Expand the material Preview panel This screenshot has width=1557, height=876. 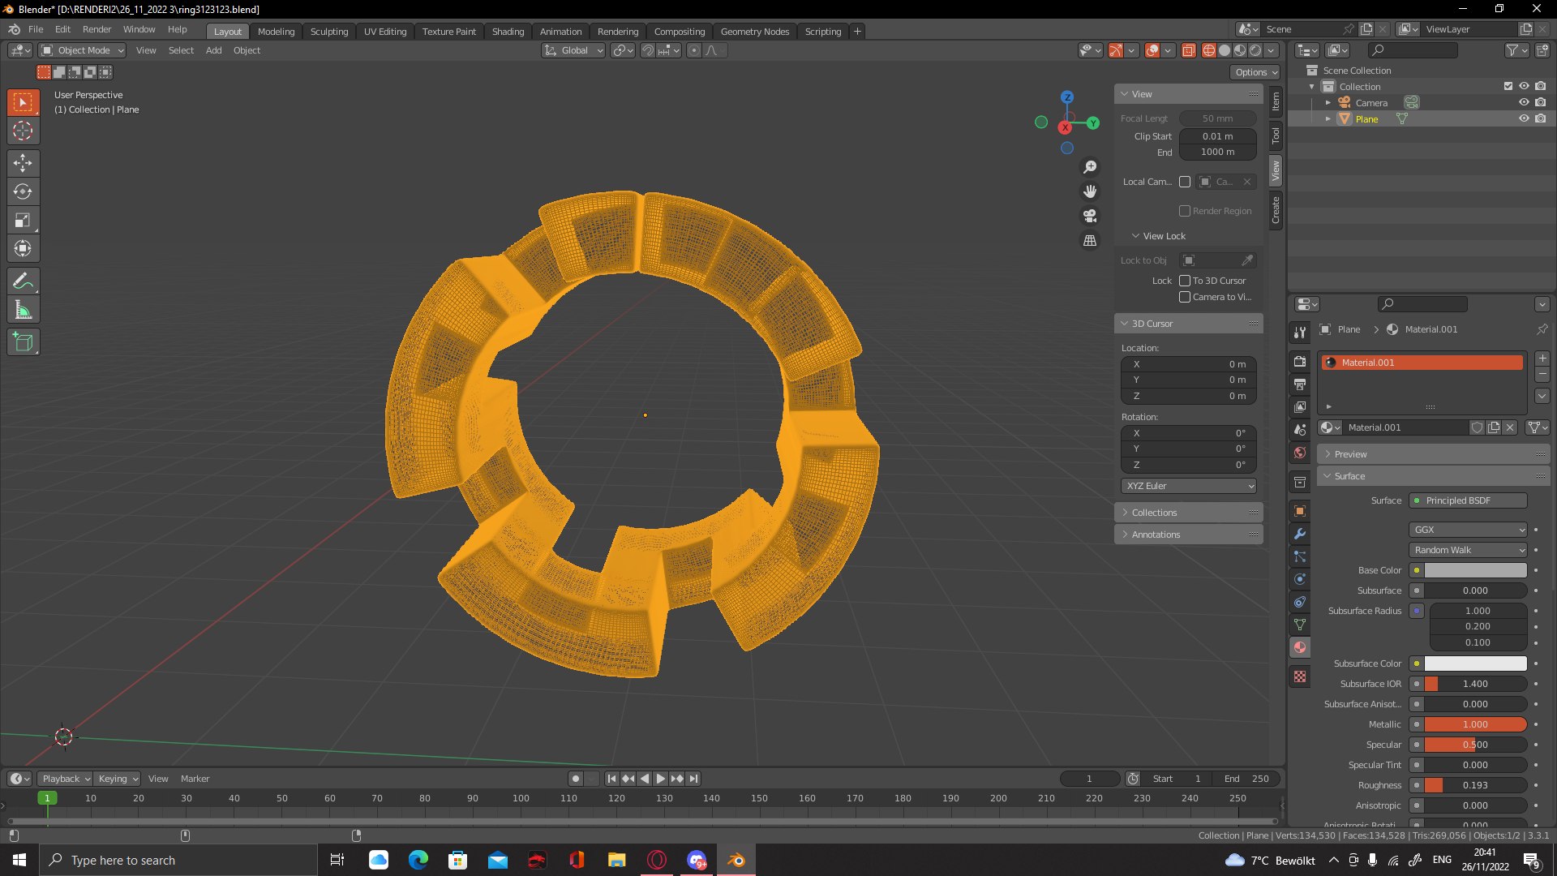click(1434, 454)
